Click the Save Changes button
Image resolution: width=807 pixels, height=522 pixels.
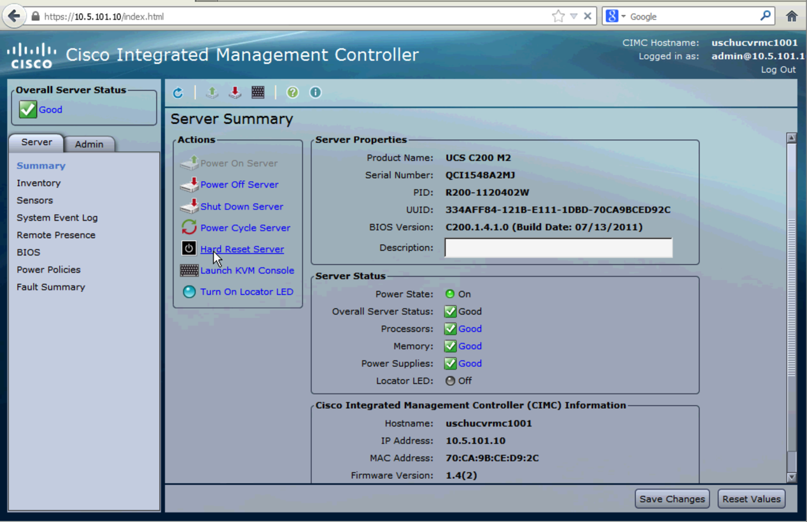[x=672, y=499]
